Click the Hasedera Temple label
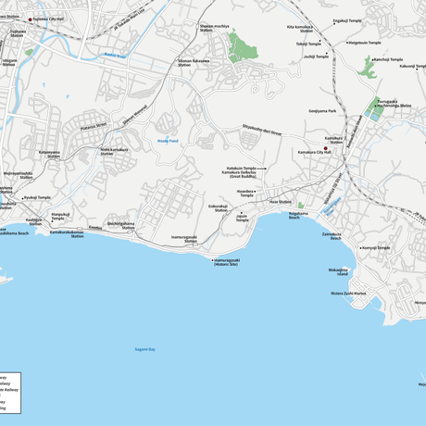 [245, 194]
